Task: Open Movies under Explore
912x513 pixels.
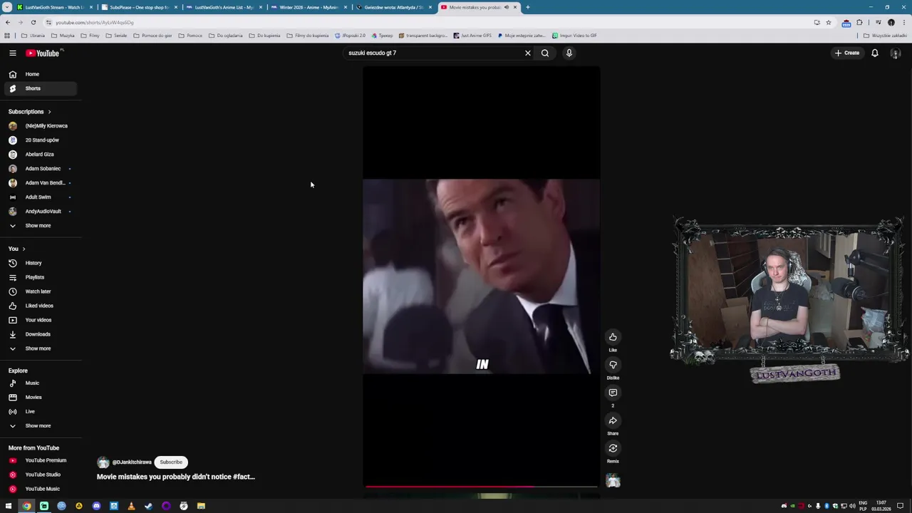Action: (41, 397)
